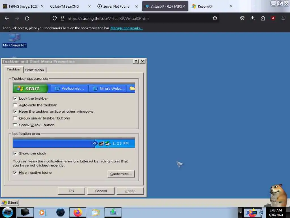Show hidden system tray icons
Viewport: 290px width, 218px height.
tap(241, 212)
